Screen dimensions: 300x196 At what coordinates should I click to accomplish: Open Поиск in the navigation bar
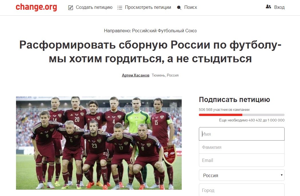pyautogui.click(x=191, y=7)
